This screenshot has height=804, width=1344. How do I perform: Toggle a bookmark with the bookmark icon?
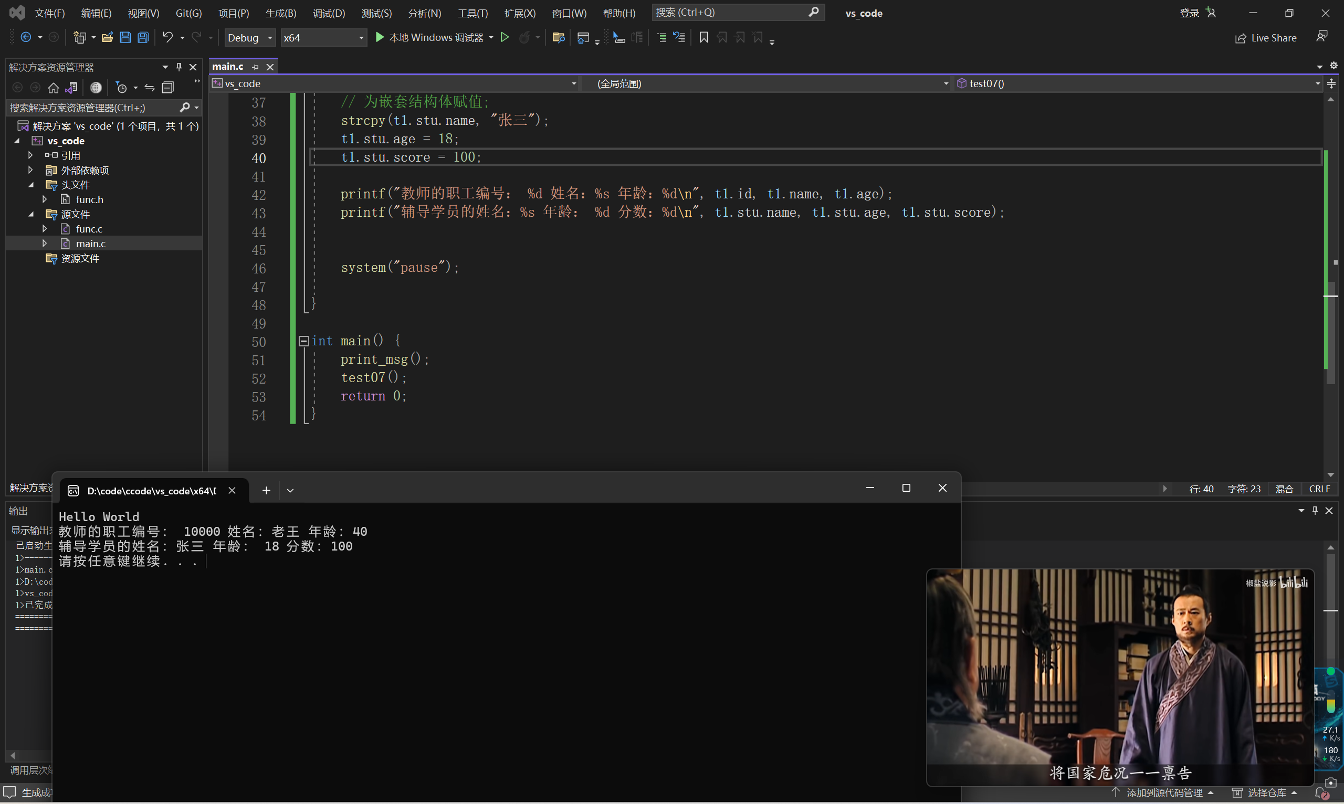point(703,37)
